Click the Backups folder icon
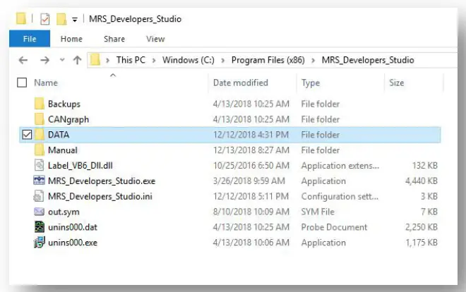Screen dimensions: 466x292 click(40, 104)
